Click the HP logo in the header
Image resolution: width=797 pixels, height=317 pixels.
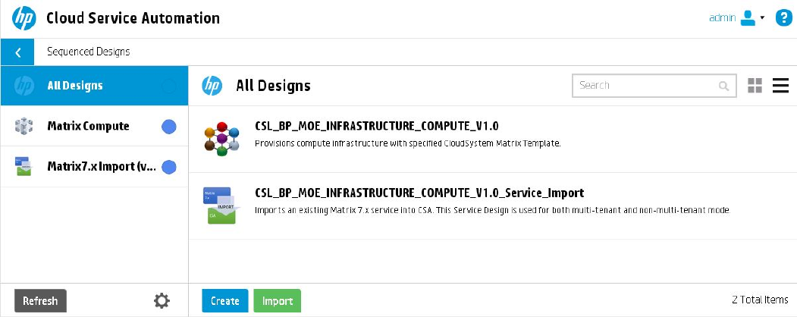pyautogui.click(x=24, y=18)
